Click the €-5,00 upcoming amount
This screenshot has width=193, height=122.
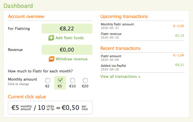pyautogui.click(x=179, y=26)
